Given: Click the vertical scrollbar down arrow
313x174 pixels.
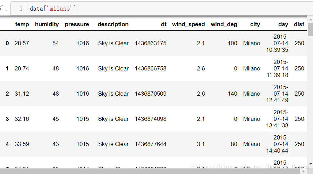Looking at the screenshot, I should tap(311, 164).
